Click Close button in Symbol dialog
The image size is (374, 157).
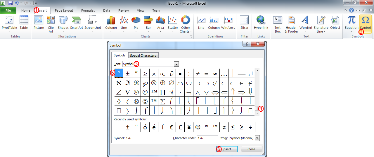pos(251,149)
